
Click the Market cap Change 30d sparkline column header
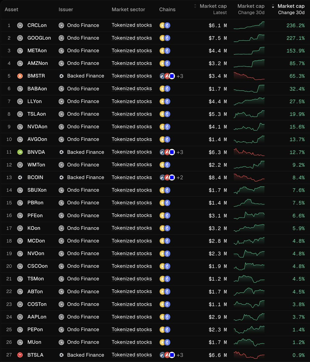pyautogui.click(x=251, y=9)
